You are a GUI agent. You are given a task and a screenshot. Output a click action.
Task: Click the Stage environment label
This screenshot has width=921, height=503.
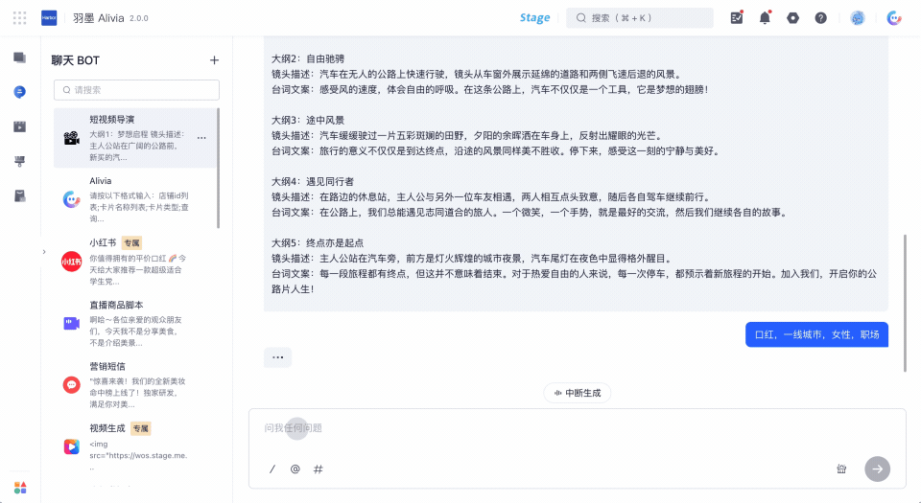[x=534, y=17]
